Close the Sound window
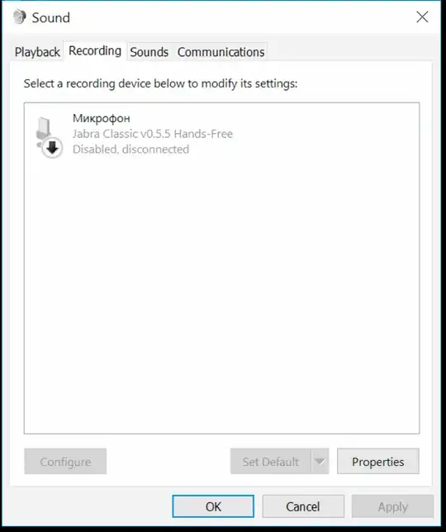The image size is (446, 532). click(x=422, y=17)
